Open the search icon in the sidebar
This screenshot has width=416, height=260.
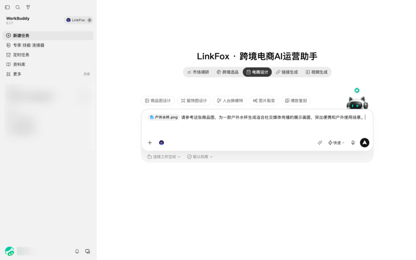(18, 7)
